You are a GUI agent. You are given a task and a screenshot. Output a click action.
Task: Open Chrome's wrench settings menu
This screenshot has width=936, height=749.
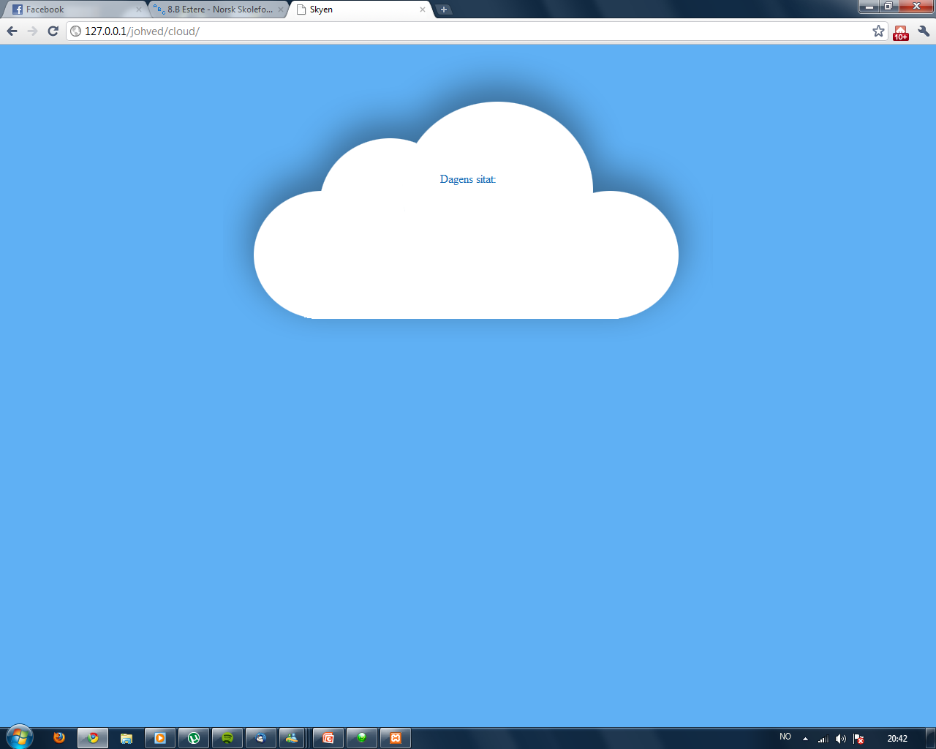tap(923, 31)
